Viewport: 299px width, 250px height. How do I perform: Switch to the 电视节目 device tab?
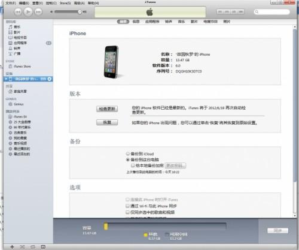[210, 22]
